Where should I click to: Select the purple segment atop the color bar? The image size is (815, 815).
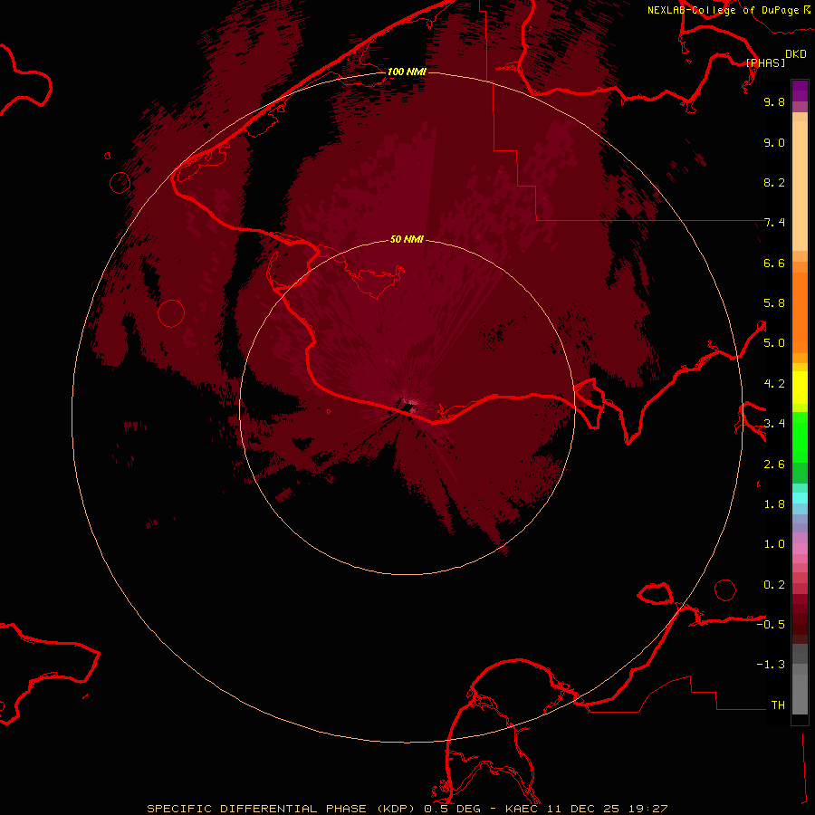coord(800,91)
